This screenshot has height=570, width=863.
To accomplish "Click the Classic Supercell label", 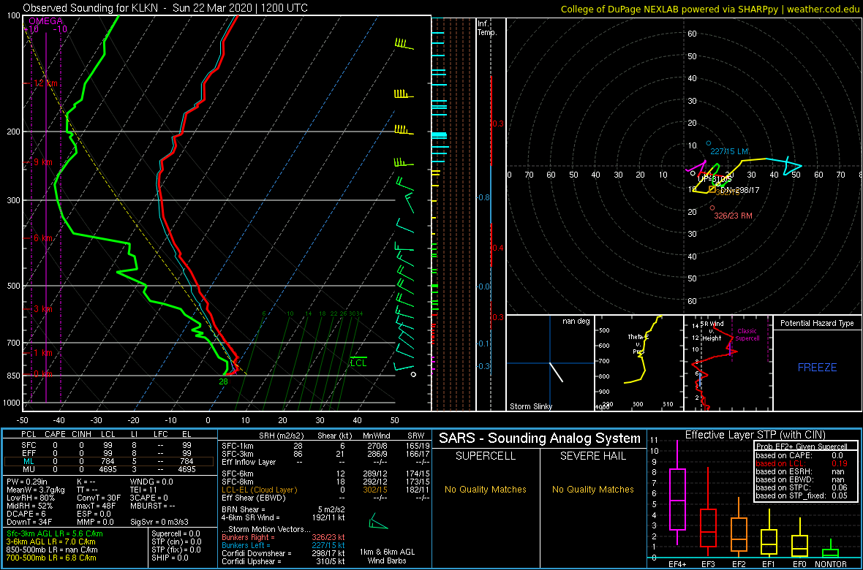I will (746, 335).
